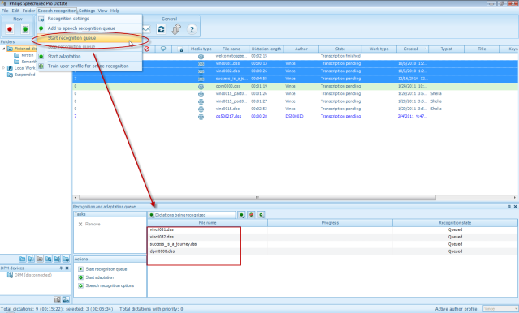Sort by the Created column header

pyautogui.click(x=413, y=49)
